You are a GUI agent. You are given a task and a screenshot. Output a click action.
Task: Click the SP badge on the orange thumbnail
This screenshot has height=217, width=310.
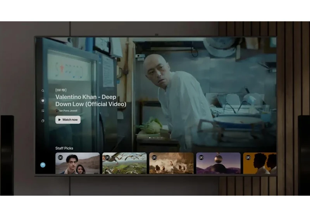tap(248, 157)
